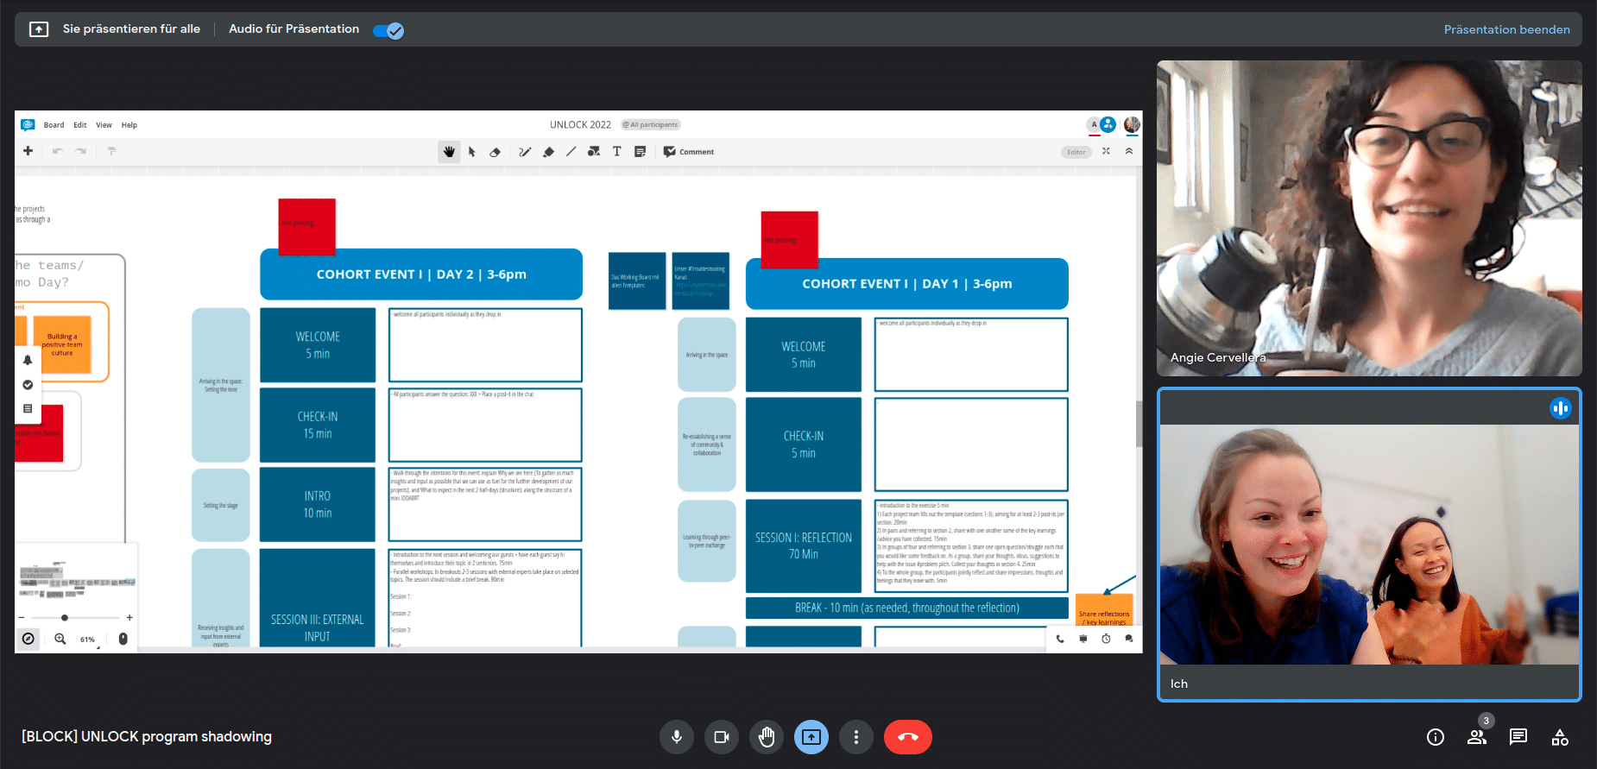Image resolution: width=1597 pixels, height=769 pixels.
Task: Click the Comment button
Action: pyautogui.click(x=689, y=152)
